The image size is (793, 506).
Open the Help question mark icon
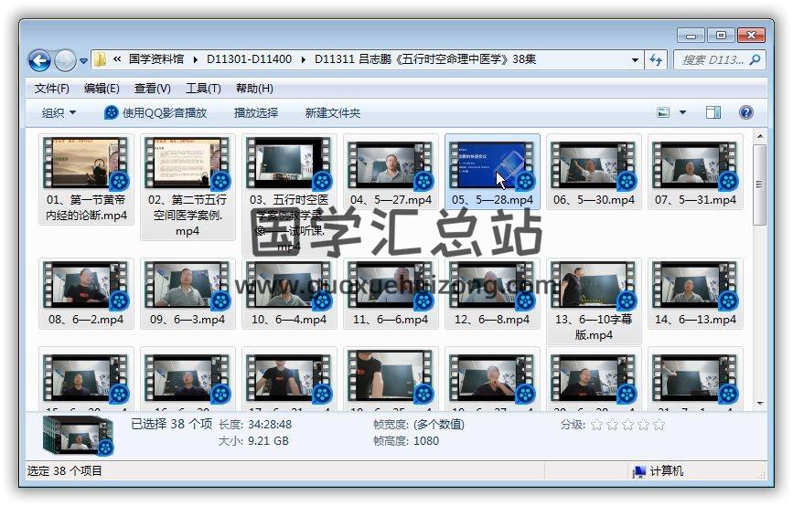click(x=745, y=112)
